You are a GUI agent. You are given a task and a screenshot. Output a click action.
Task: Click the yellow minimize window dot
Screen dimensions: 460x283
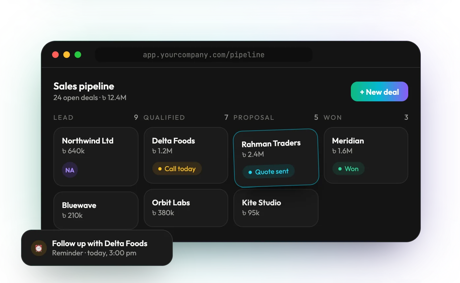[67, 55]
